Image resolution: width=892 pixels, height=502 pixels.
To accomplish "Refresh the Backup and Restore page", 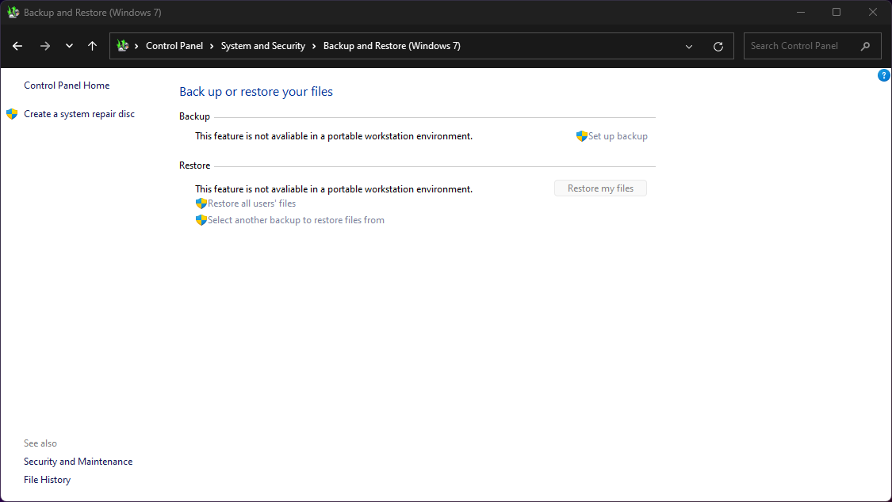I will tap(718, 47).
